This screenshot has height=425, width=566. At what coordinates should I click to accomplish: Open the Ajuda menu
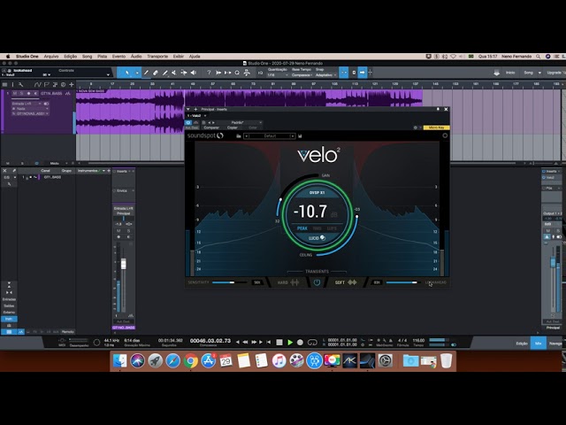[x=195, y=57]
